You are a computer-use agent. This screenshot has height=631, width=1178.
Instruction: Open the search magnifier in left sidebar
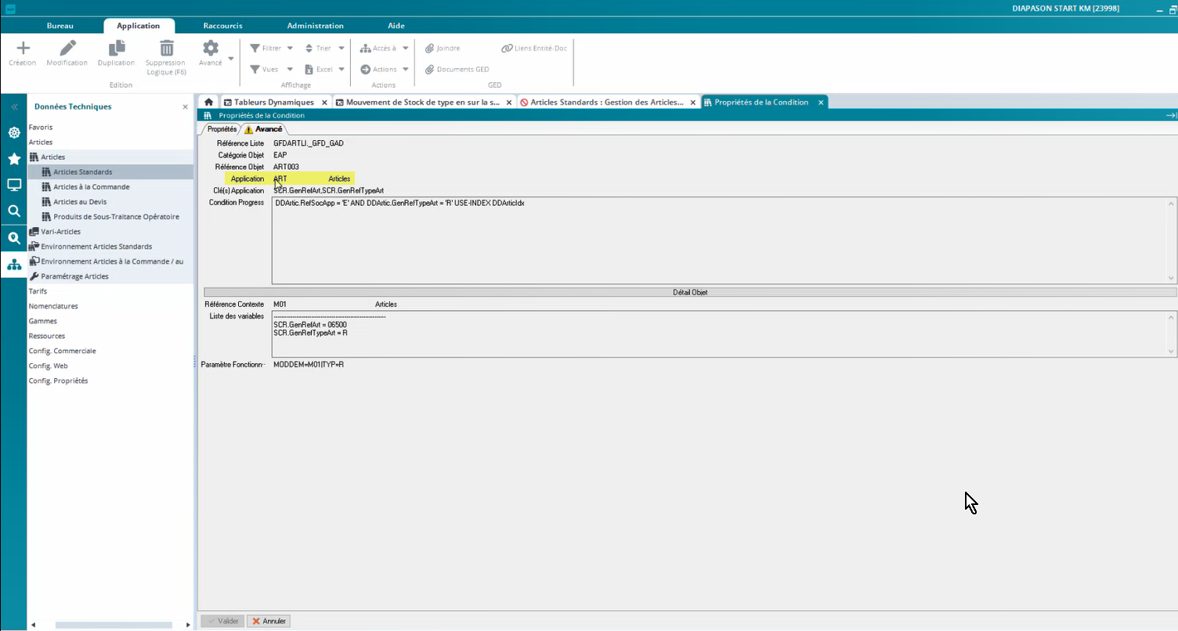pos(13,211)
